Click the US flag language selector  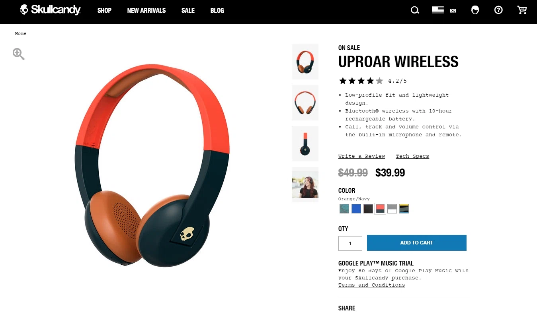pyautogui.click(x=438, y=10)
